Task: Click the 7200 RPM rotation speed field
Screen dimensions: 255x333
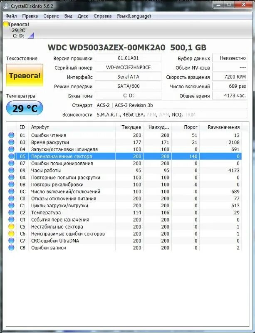Action: pyautogui.click(x=230, y=77)
